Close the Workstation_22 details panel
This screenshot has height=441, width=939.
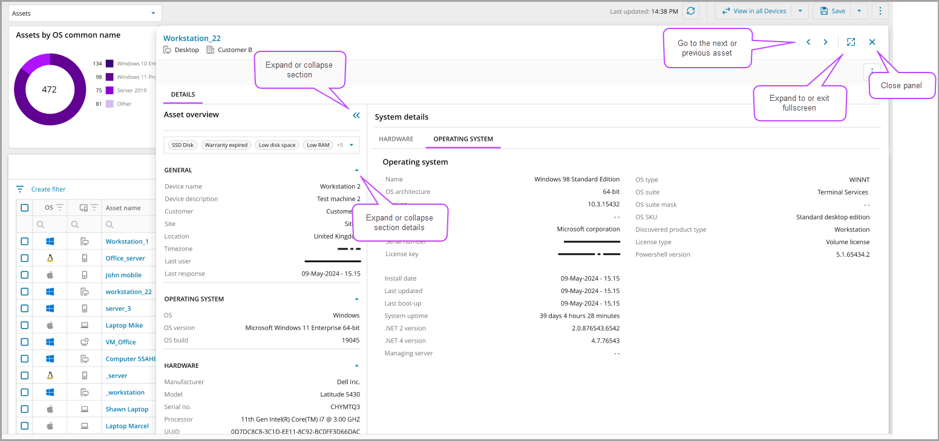coord(872,42)
